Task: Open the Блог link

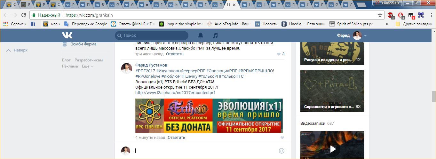Action: (x=66, y=60)
